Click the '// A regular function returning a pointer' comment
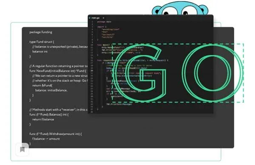Screen dimensions: 255x165 59,66
